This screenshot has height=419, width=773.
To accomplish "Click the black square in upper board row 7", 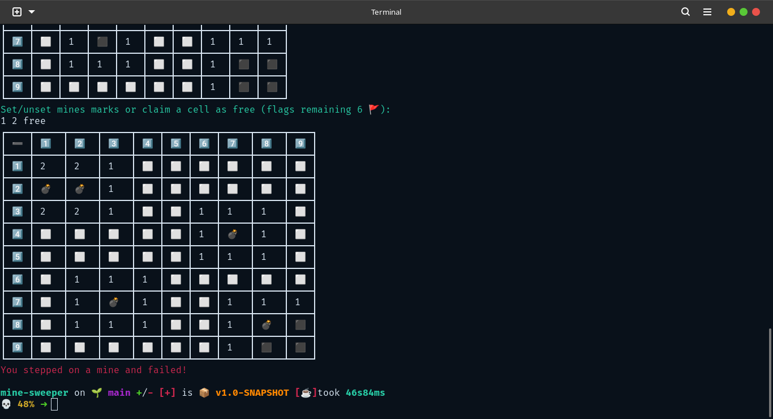I will coord(102,41).
